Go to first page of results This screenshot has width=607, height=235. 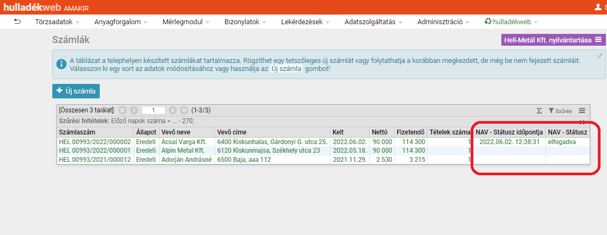[x=122, y=110]
